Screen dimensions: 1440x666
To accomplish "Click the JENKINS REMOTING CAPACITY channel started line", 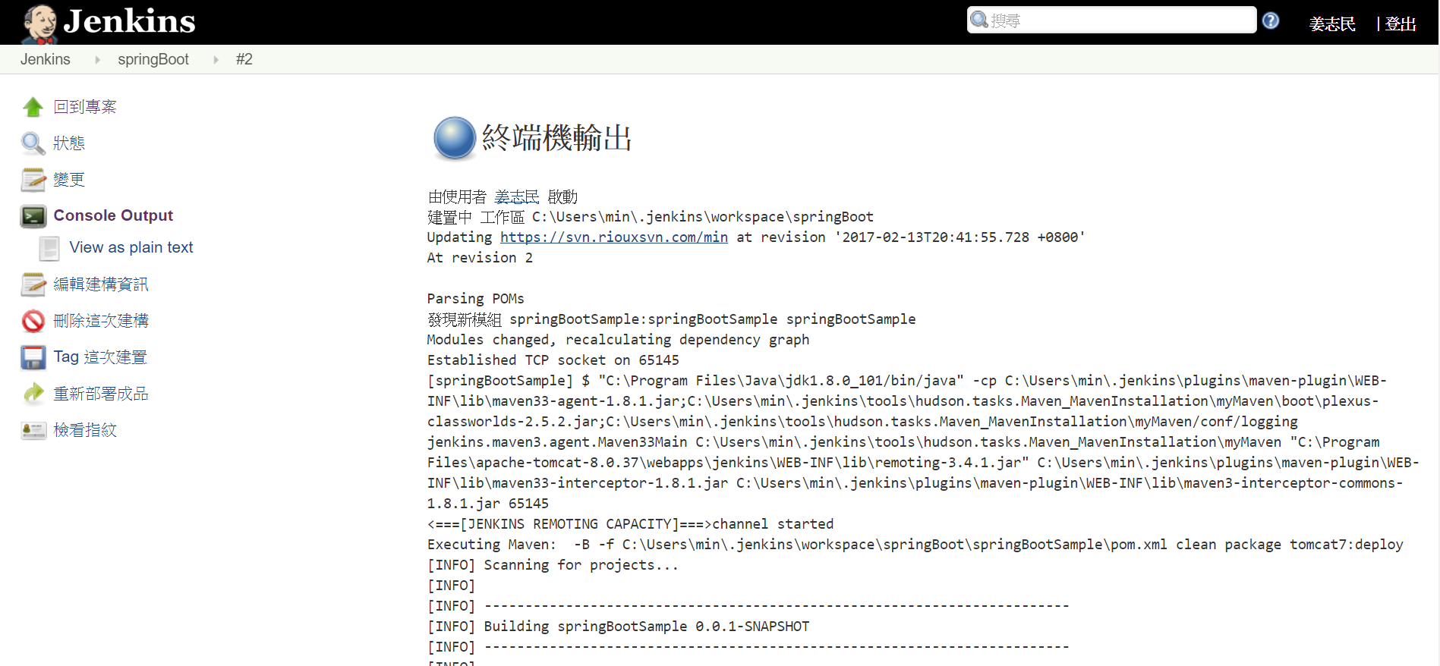I will [631, 524].
